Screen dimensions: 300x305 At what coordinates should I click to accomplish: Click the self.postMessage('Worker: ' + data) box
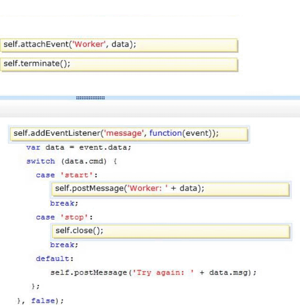point(170,189)
